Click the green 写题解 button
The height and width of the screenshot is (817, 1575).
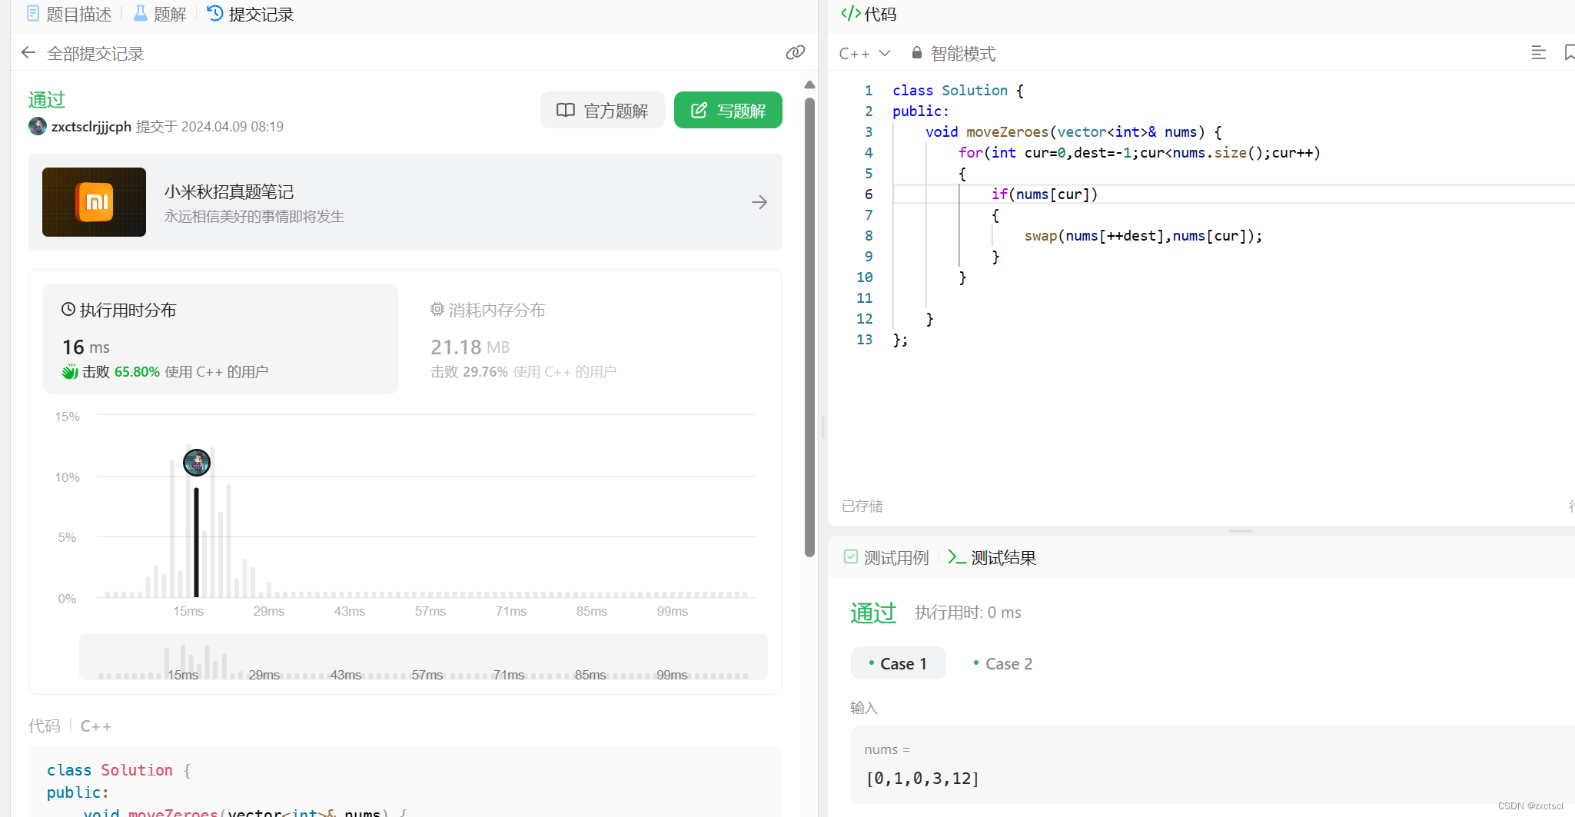point(728,110)
